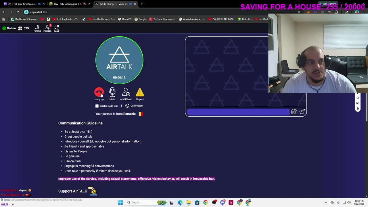Click the Ask Gemini button
Viewport: 368px width, 207px height.
point(327,4)
